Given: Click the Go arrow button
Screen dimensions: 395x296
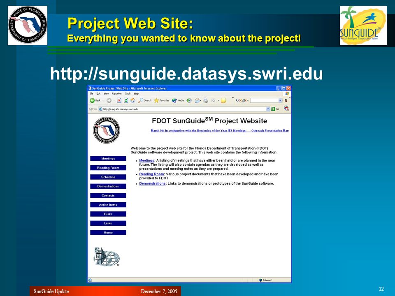Looking at the screenshot, I should coord(275,109).
